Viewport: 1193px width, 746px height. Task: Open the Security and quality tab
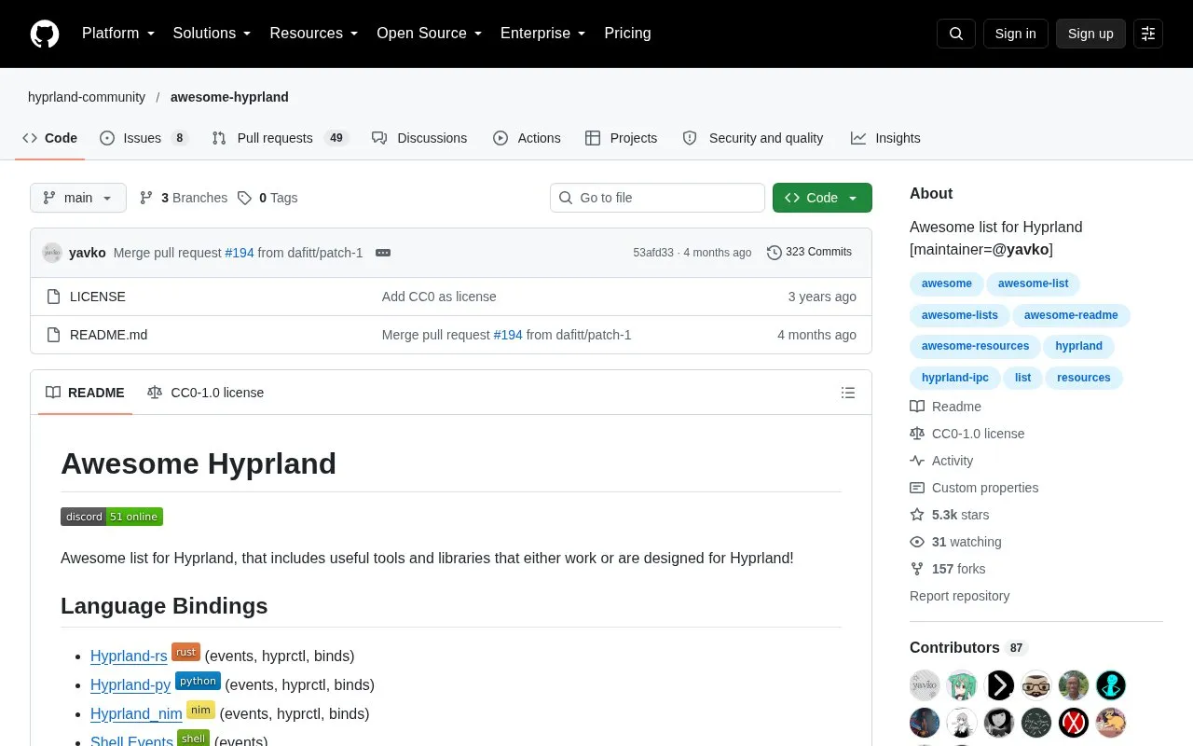click(753, 138)
